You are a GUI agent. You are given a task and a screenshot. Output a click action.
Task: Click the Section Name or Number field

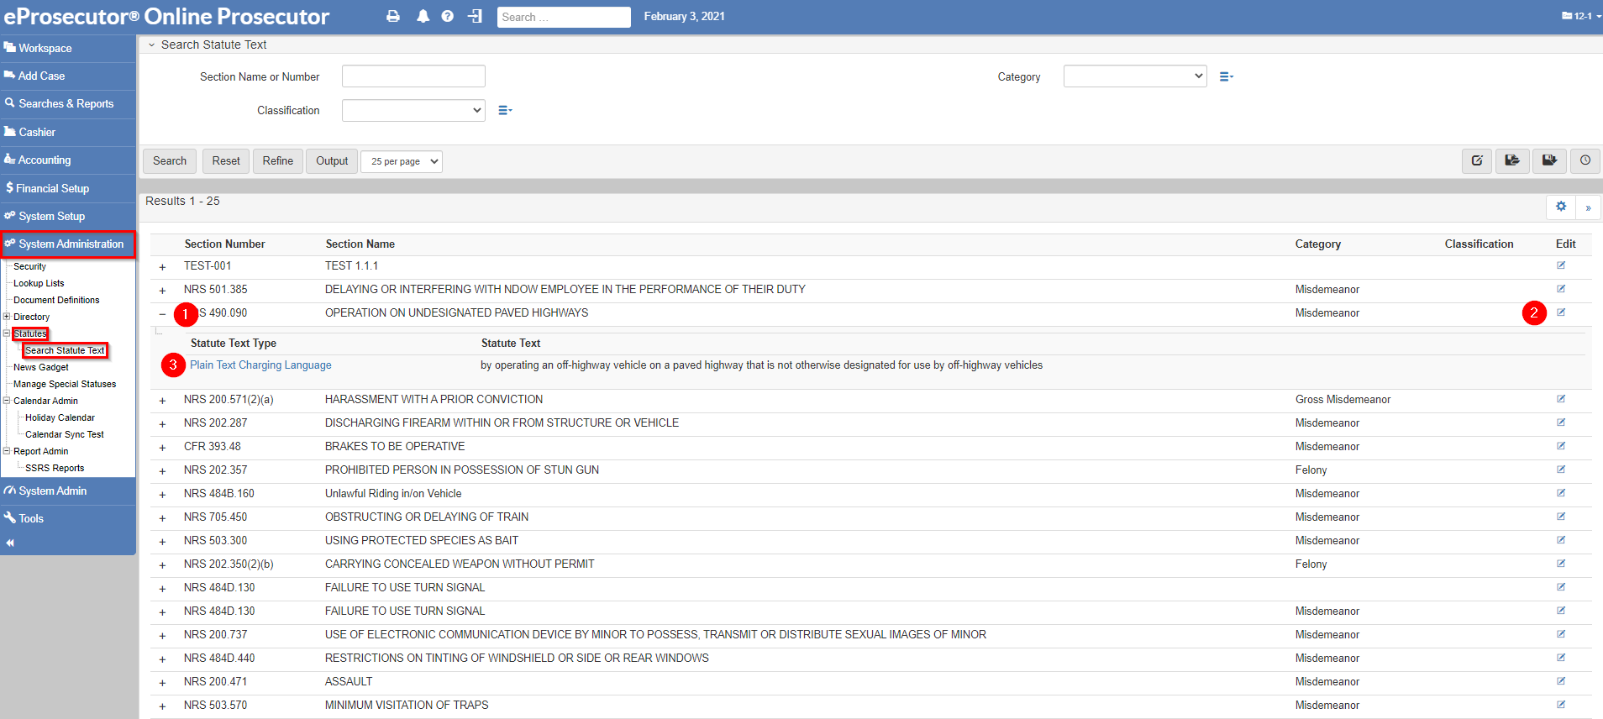[x=413, y=76]
